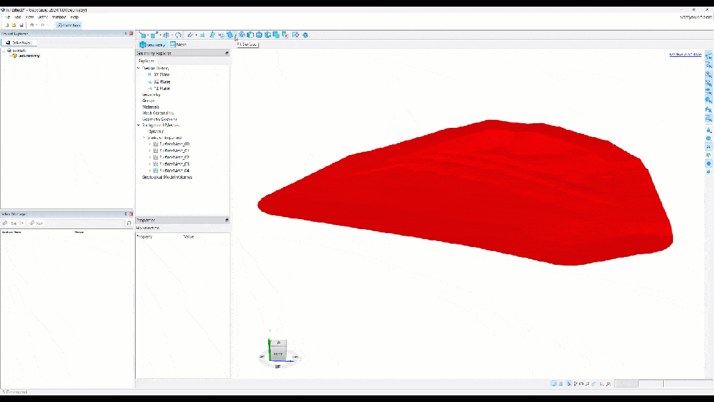The width and height of the screenshot is (714, 402).
Task: Click the rotate/refresh icon in geometry toolbar
Action: [x=178, y=35]
